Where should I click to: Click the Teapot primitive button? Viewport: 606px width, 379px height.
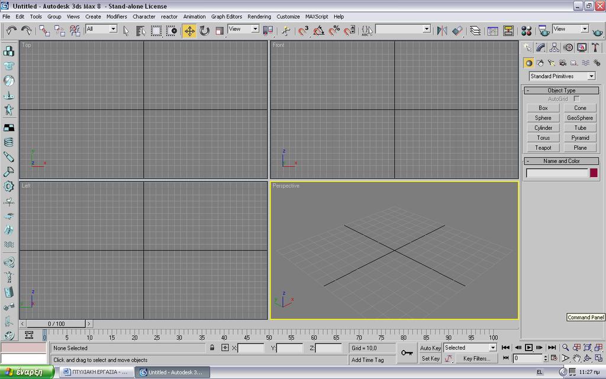[x=543, y=147]
